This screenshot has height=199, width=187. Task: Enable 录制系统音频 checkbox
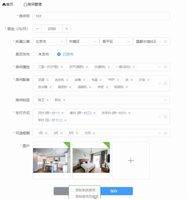pos(72,190)
